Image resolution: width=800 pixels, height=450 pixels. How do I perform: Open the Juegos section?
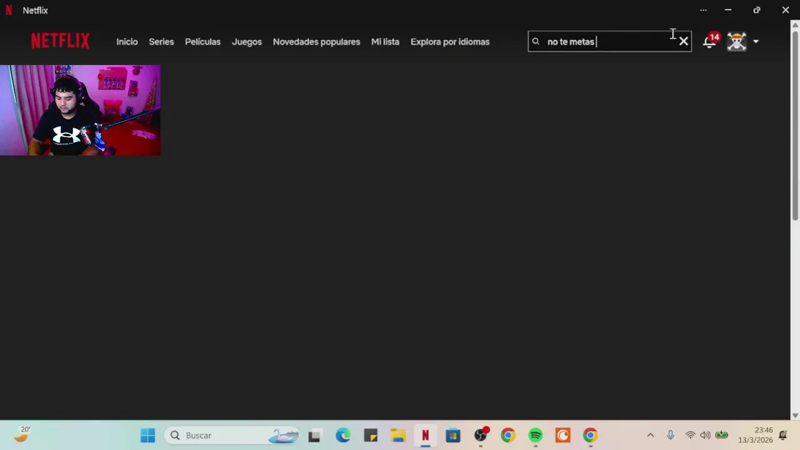tap(247, 42)
